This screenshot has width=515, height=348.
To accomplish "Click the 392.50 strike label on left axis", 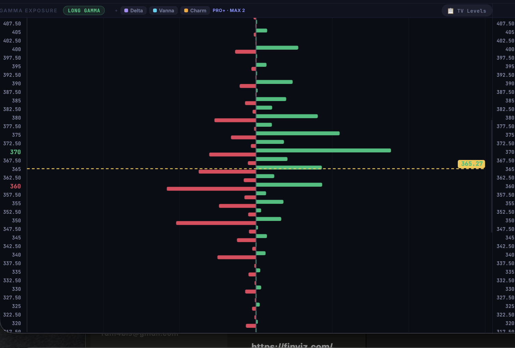I will 12,75.
